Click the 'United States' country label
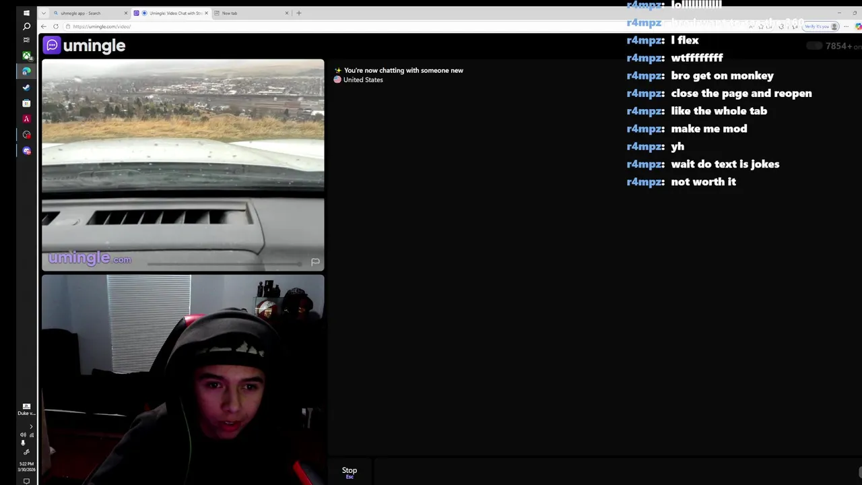The height and width of the screenshot is (485, 862). 363,79
